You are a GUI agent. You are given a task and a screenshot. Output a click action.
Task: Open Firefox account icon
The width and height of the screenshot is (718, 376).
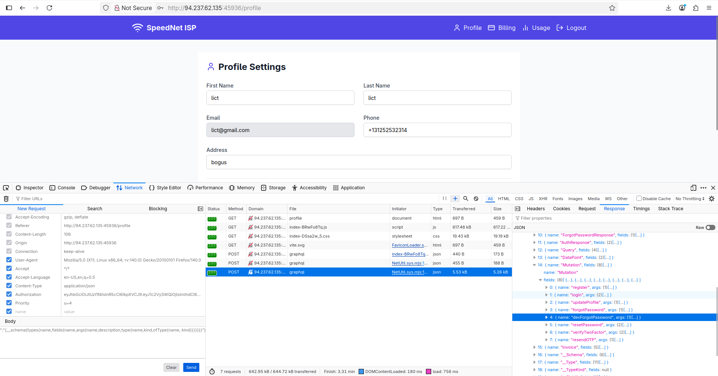(682, 8)
